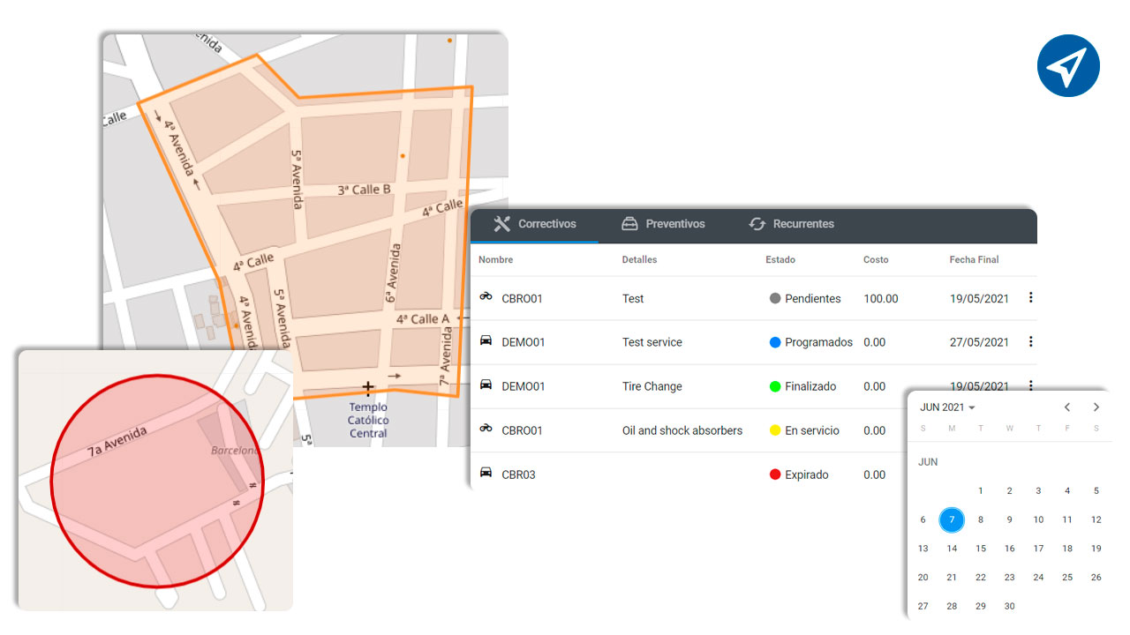
Task: Expand the row actions menu for Test service
Action: click(1030, 341)
